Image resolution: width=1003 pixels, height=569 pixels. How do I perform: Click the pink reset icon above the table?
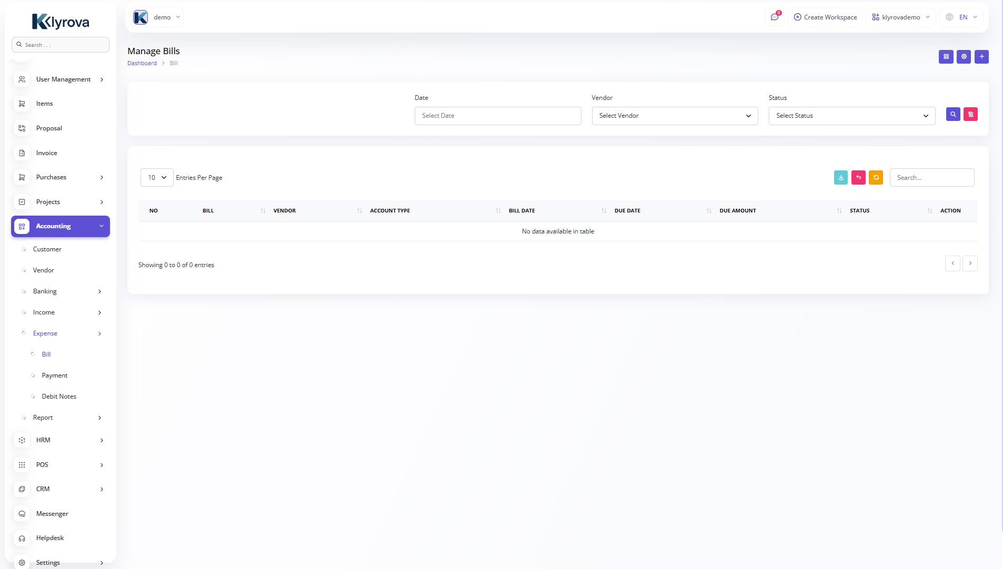click(858, 178)
